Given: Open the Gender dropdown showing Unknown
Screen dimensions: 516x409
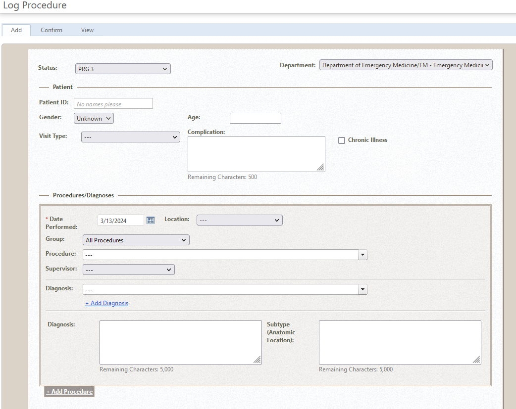Looking at the screenshot, I should coord(94,118).
